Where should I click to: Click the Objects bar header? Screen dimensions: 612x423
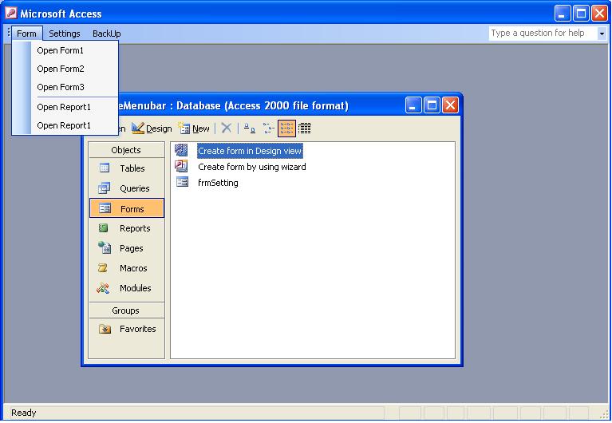coord(126,150)
